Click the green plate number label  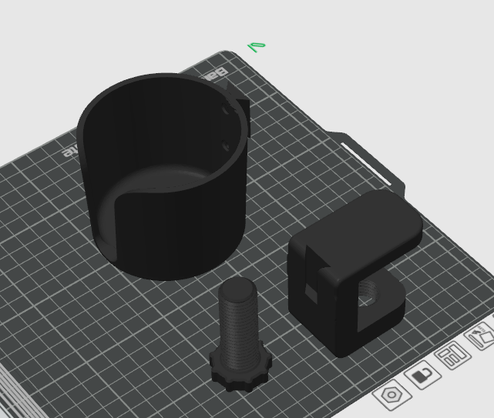[x=257, y=47]
